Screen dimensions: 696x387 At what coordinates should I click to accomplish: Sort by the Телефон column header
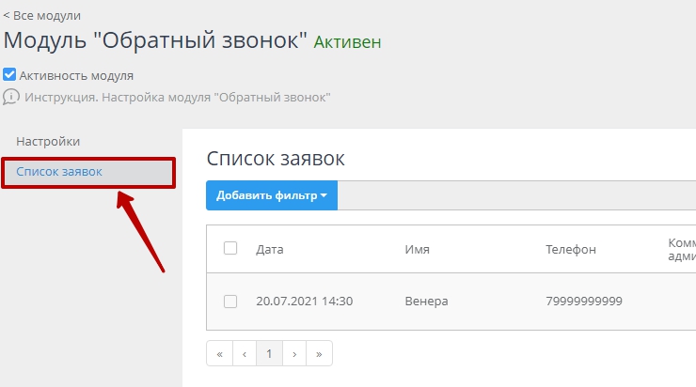click(x=571, y=249)
